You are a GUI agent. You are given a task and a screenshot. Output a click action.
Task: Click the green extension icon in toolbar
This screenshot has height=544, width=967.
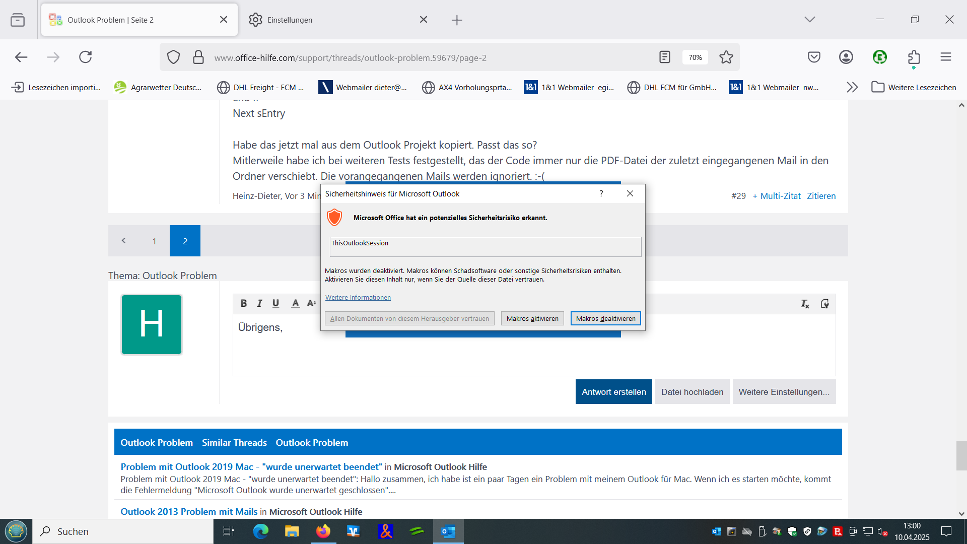pos(880,57)
